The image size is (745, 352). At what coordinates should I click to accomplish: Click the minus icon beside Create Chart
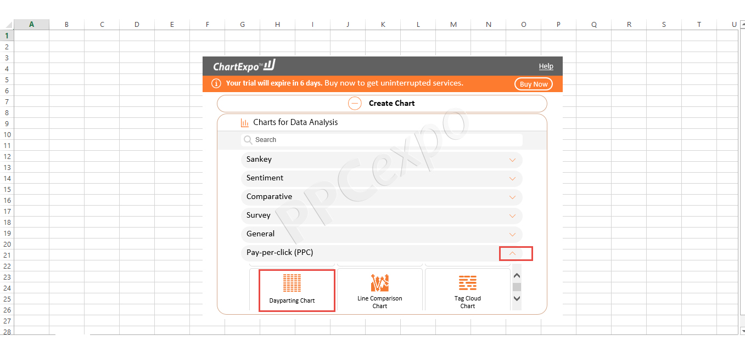point(355,103)
